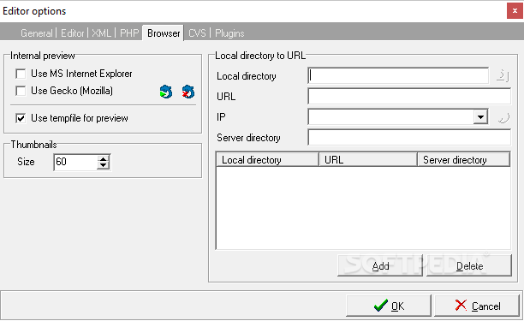Click the Gecko install icon with green arrow
This screenshot has width=524, height=321.
(x=166, y=92)
